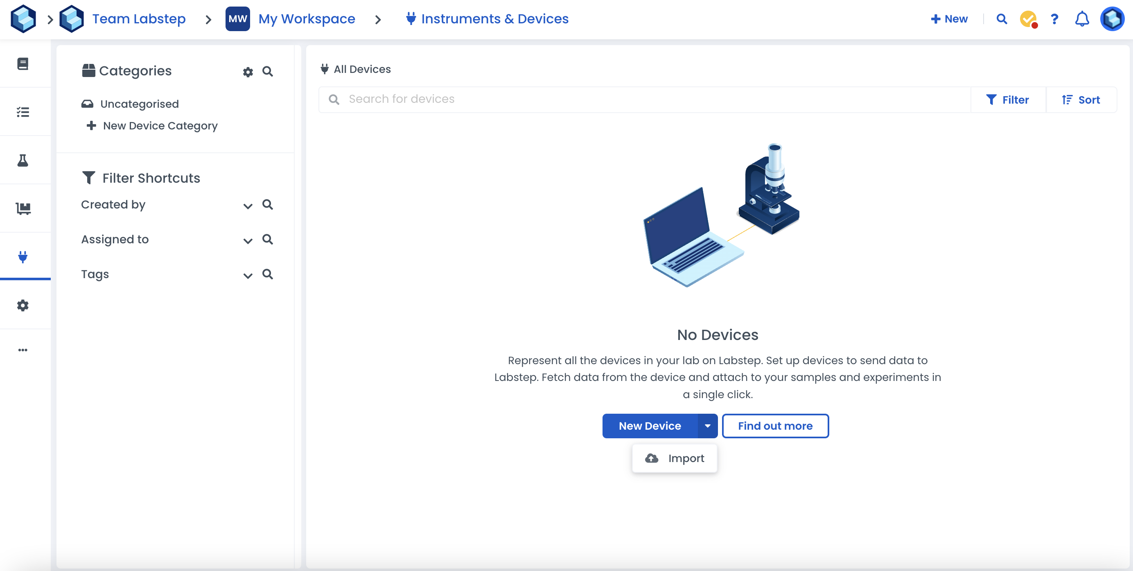Open the Sort options
Image resolution: width=1133 pixels, height=571 pixels.
coord(1081,100)
